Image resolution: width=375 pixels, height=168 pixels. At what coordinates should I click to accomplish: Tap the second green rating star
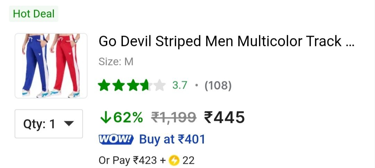119,86
